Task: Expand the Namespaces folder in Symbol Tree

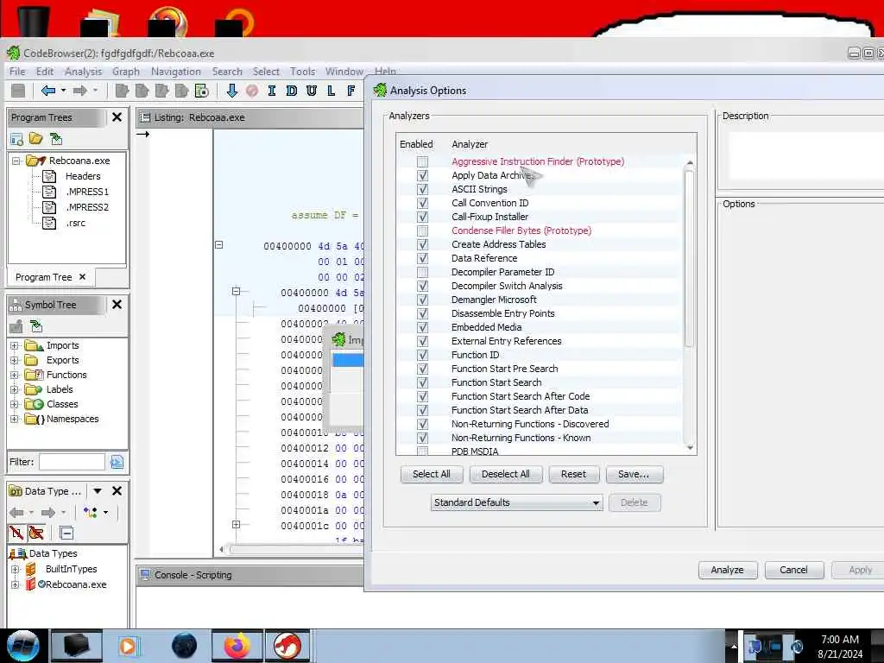Action: point(15,419)
